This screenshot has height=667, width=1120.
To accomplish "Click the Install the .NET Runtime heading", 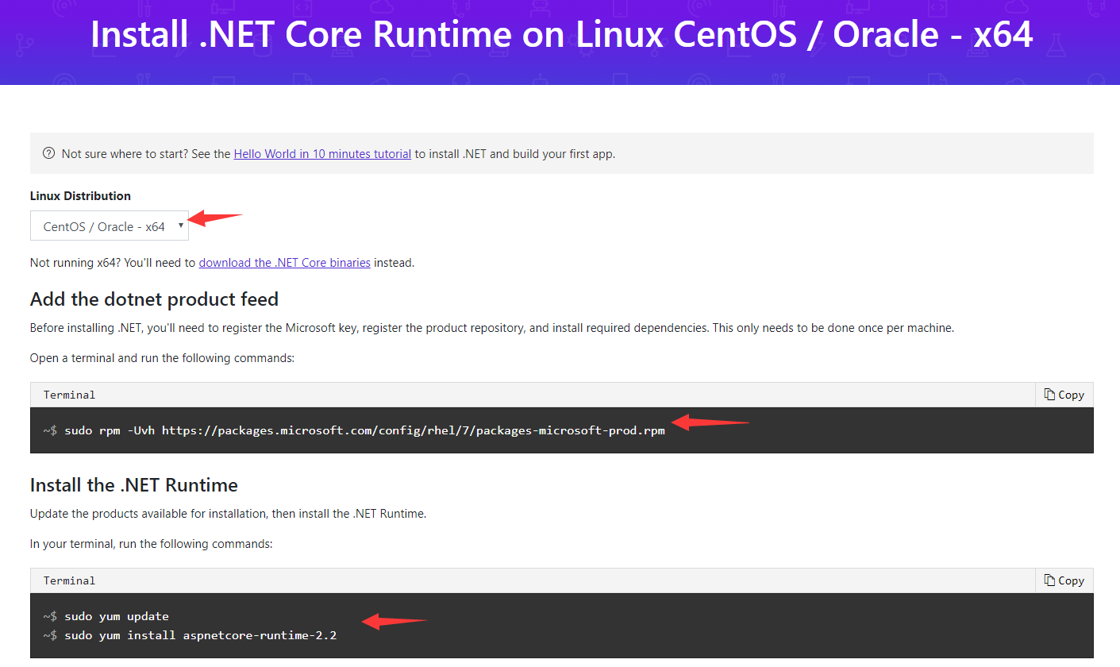I will tap(134, 484).
